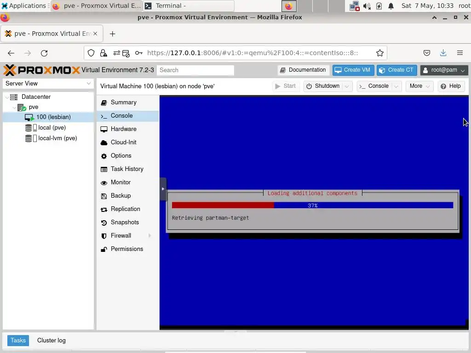This screenshot has width=471, height=353.
Task: Click the clock showing Sat 7 May
Action: (427, 6)
